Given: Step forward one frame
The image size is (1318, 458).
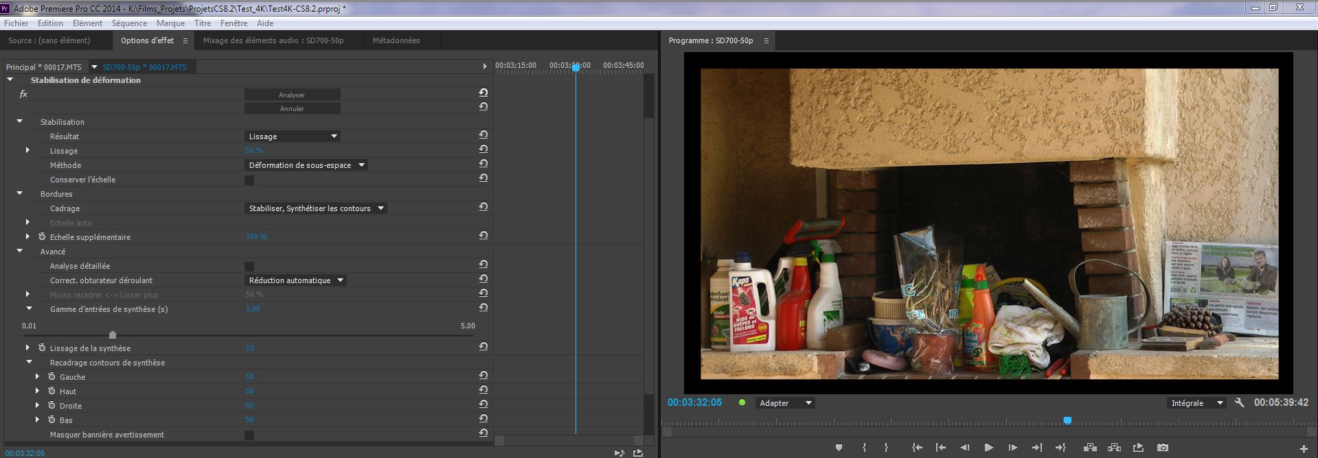Looking at the screenshot, I should coord(1013,448).
